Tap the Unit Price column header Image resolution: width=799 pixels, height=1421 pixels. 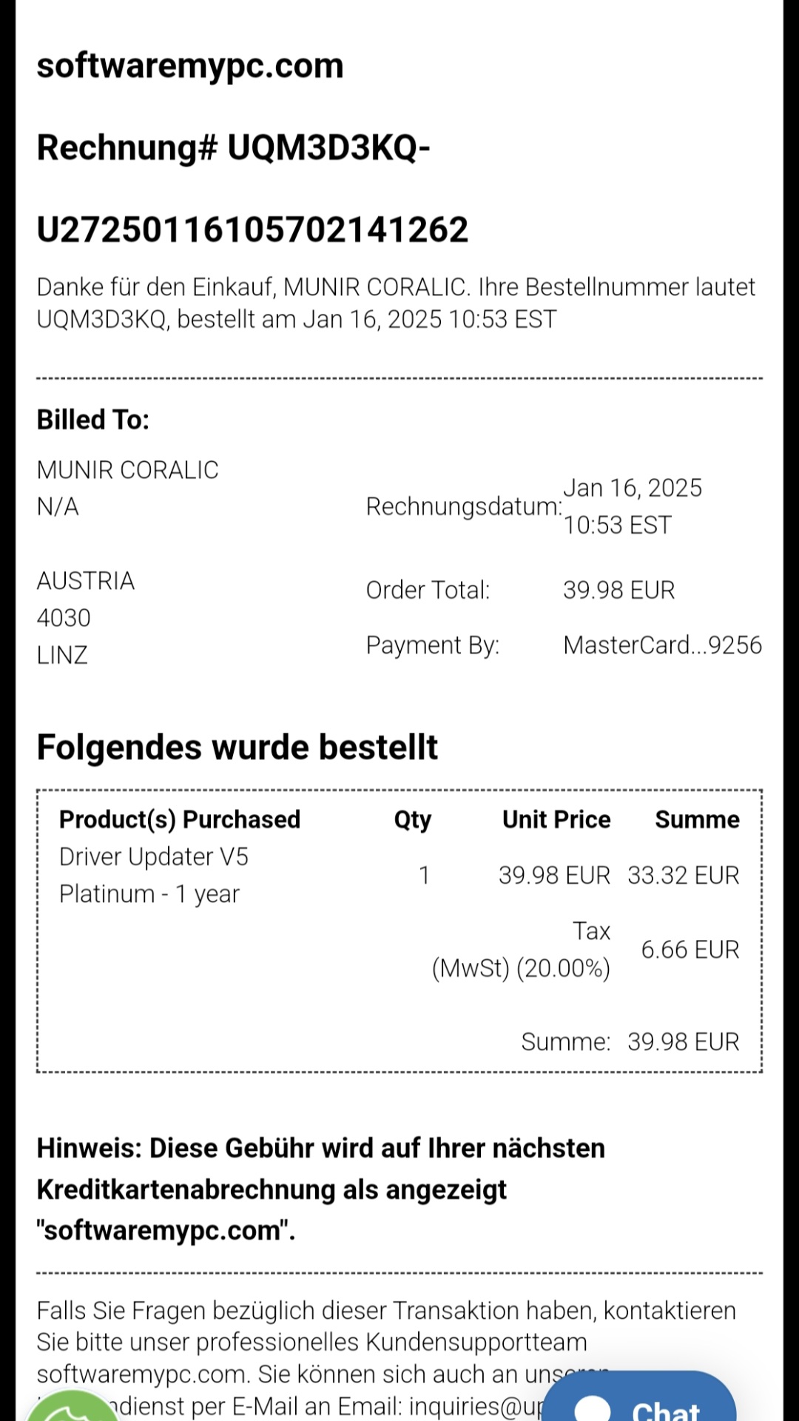(556, 820)
